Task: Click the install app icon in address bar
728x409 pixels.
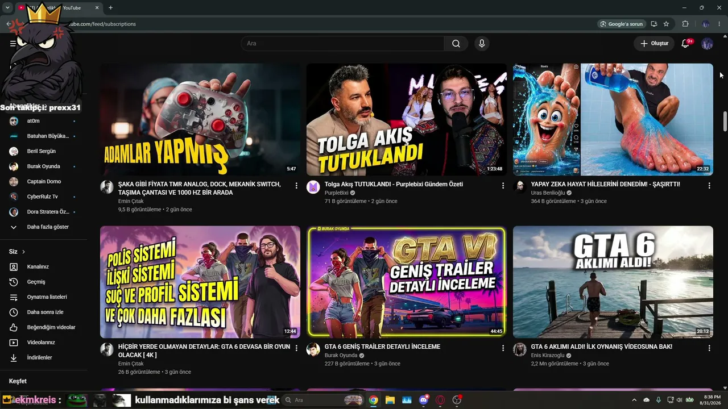Action: pos(654,24)
